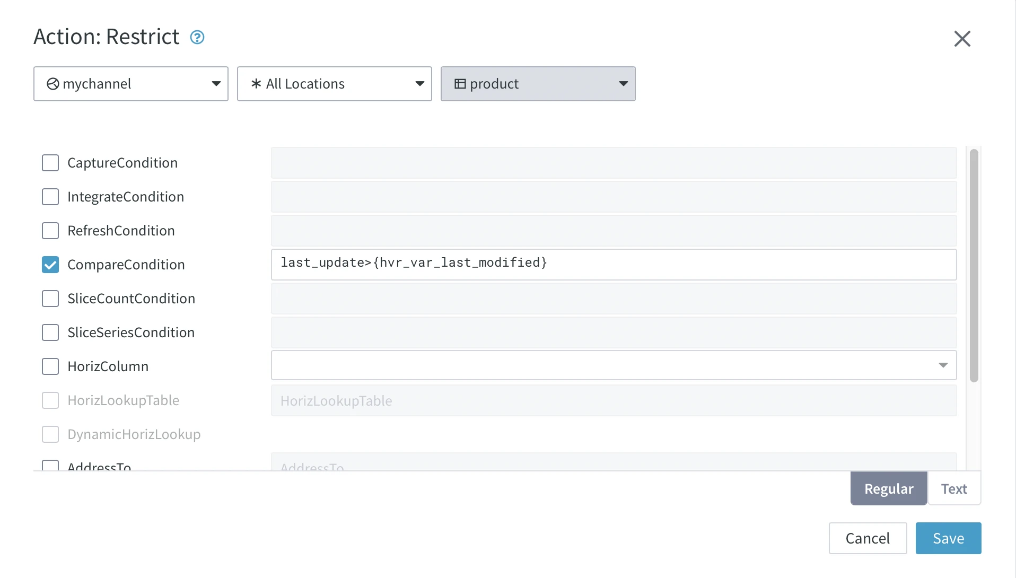
Task: Check the HorizColumn option
Action: pos(50,366)
